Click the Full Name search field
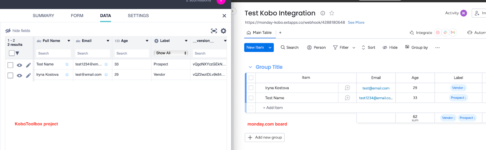The image size is (486, 150). pos(53,53)
